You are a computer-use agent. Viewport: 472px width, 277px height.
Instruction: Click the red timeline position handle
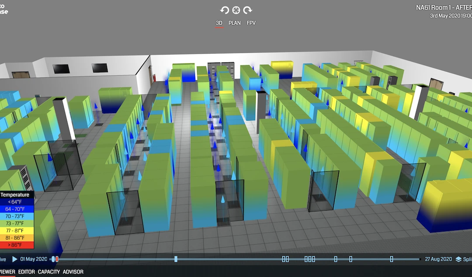(57, 259)
